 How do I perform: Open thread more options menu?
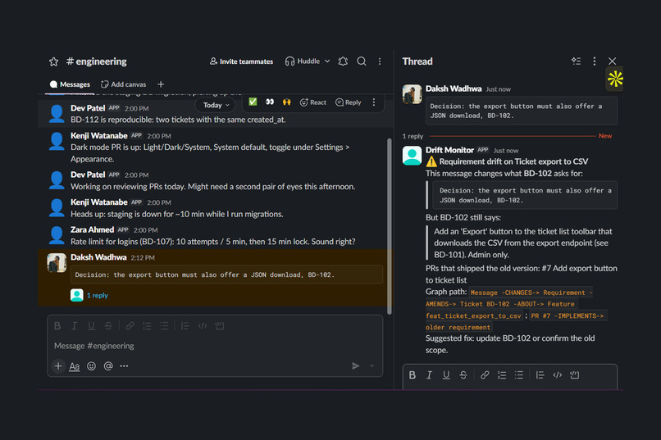tap(595, 61)
